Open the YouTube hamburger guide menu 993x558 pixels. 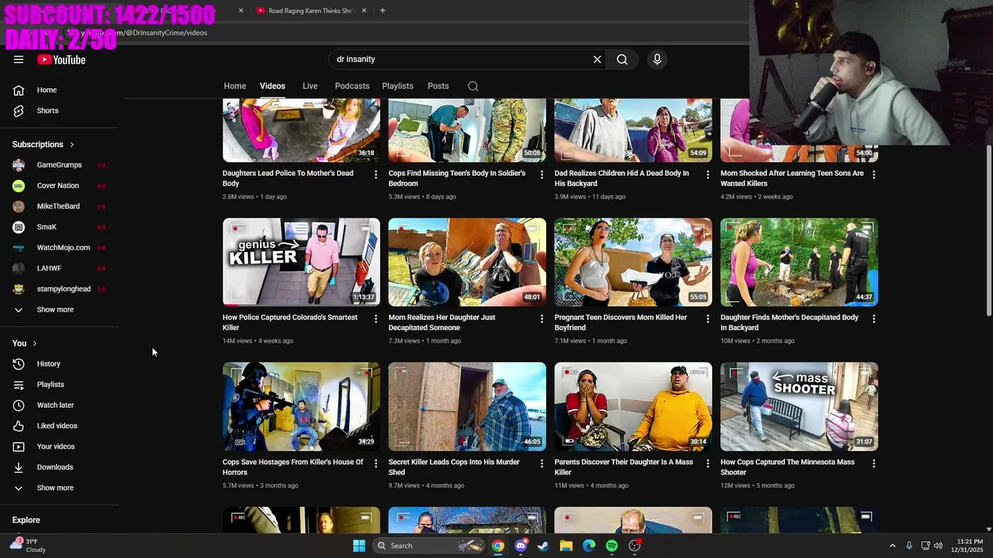tap(19, 60)
